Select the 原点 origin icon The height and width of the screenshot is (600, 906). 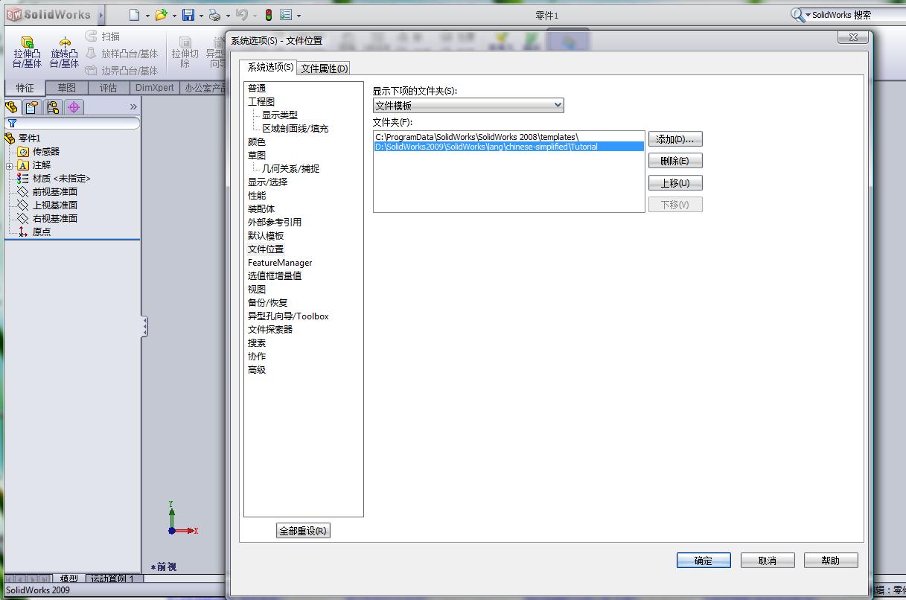(23, 232)
